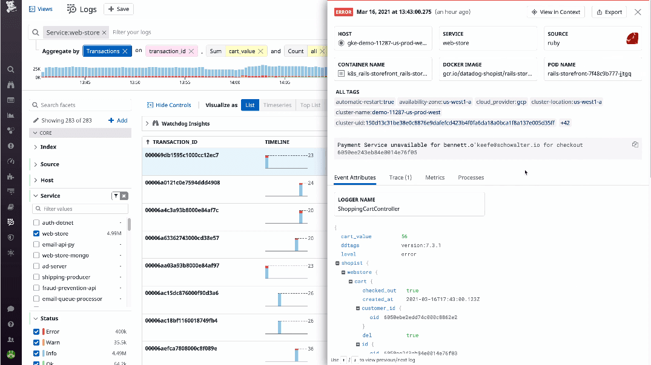Open the Metrics tab
651x365 pixels.
435,177
